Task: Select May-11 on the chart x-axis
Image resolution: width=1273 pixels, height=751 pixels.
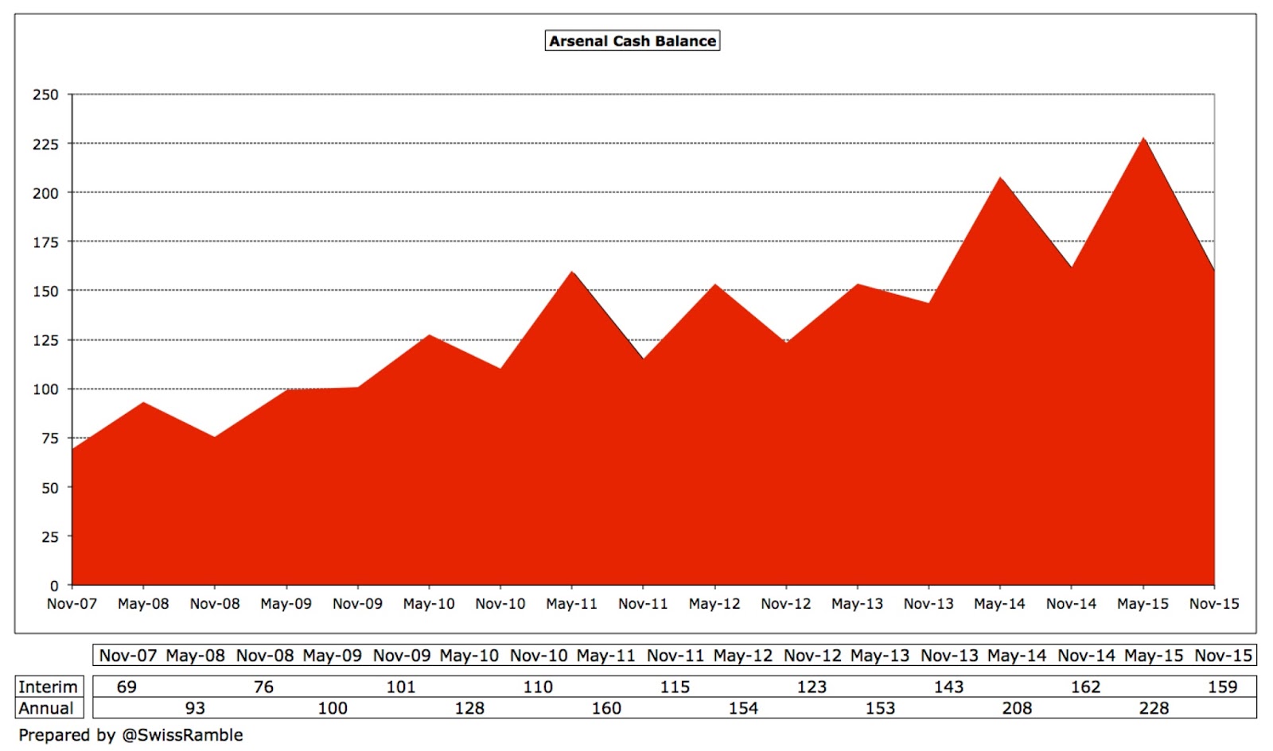Action: (571, 604)
